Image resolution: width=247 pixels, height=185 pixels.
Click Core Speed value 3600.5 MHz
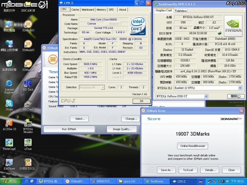point(90,64)
